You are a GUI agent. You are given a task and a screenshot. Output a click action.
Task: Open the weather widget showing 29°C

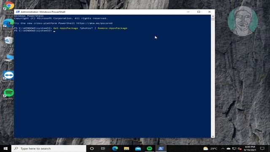pyautogui.click(x=210, y=149)
